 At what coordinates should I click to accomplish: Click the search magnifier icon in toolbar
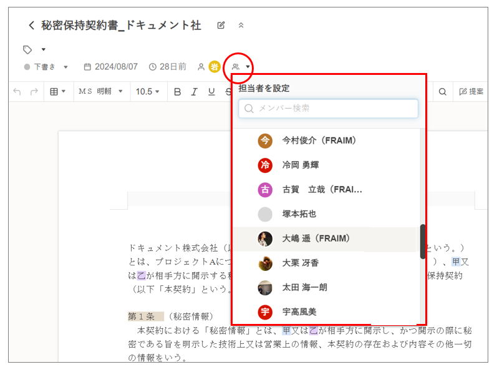(442, 92)
